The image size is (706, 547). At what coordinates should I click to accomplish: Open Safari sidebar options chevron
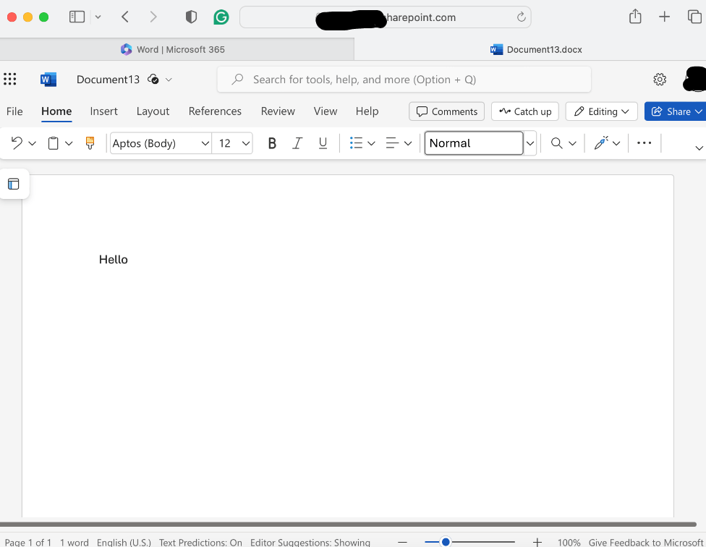click(98, 17)
